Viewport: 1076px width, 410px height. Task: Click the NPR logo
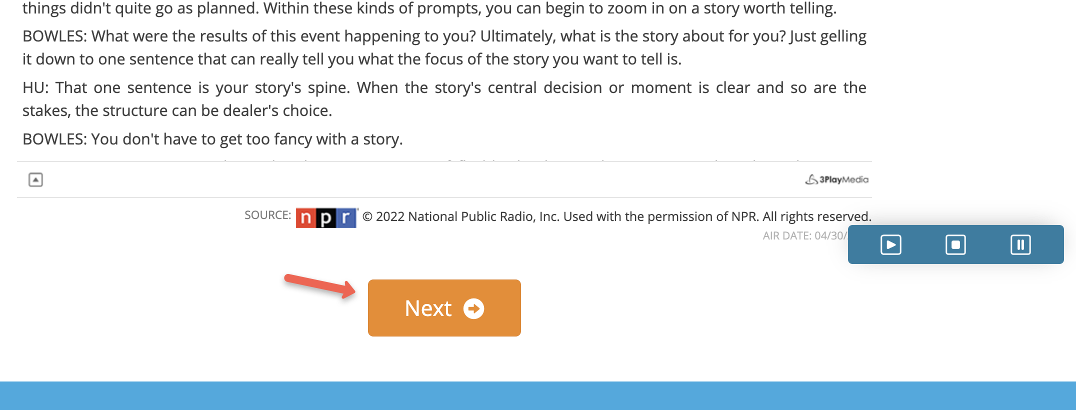pos(326,217)
